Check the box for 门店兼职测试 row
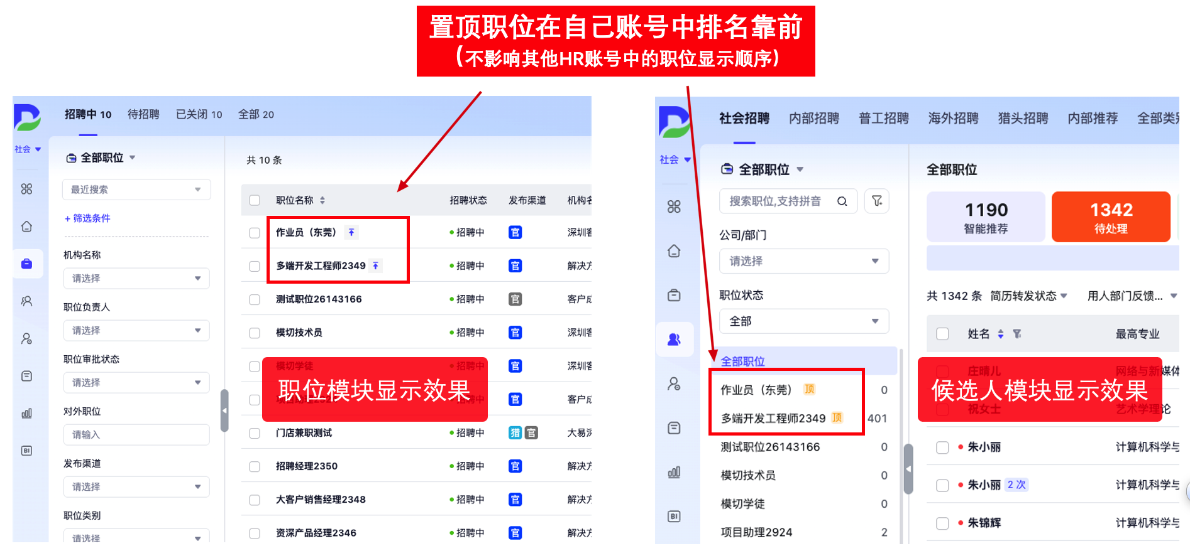1190x546 pixels. tap(255, 433)
